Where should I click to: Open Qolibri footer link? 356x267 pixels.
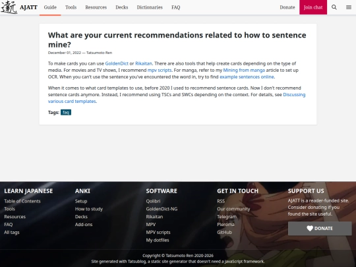point(153,201)
